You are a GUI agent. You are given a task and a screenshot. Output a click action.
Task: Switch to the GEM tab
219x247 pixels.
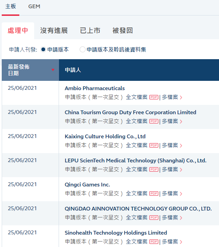point(34,7)
